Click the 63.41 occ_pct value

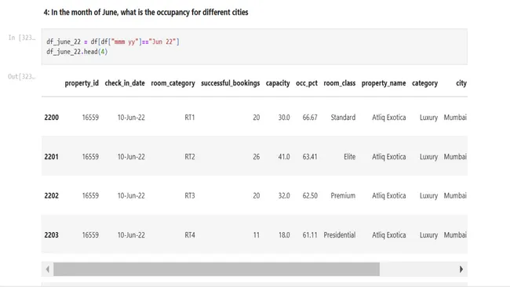pyautogui.click(x=310, y=157)
